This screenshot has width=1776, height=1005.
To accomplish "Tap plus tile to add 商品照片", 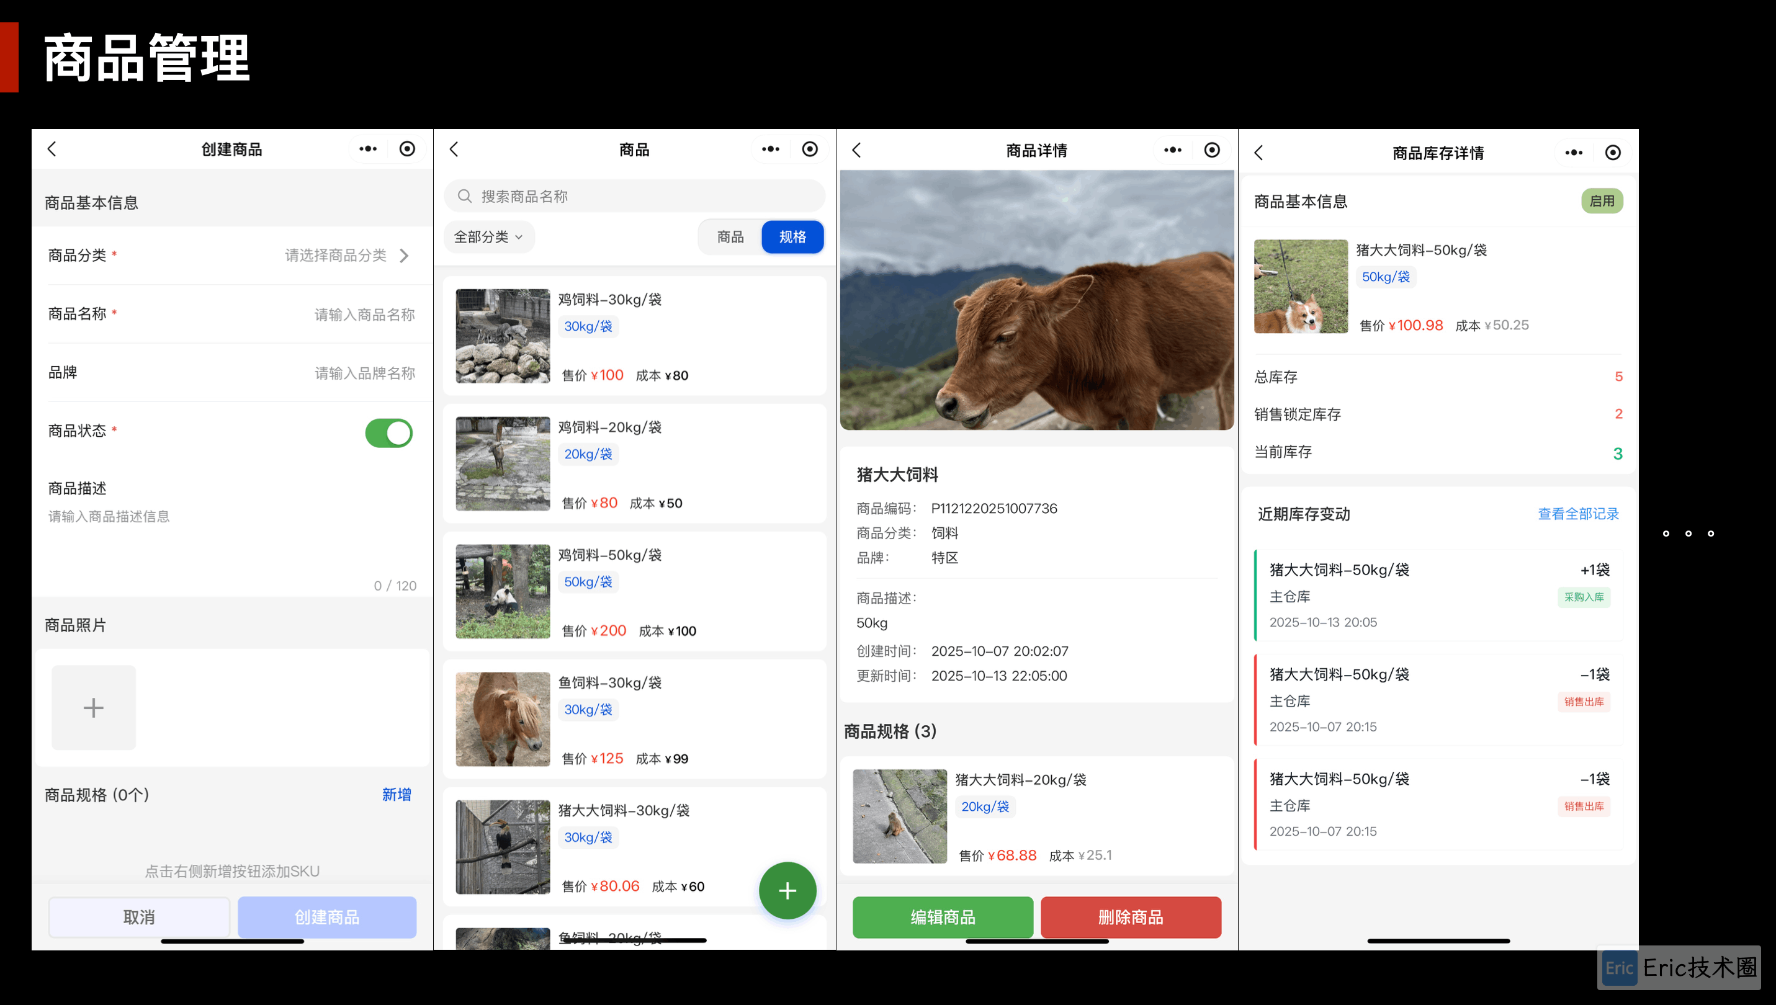I will (94, 707).
